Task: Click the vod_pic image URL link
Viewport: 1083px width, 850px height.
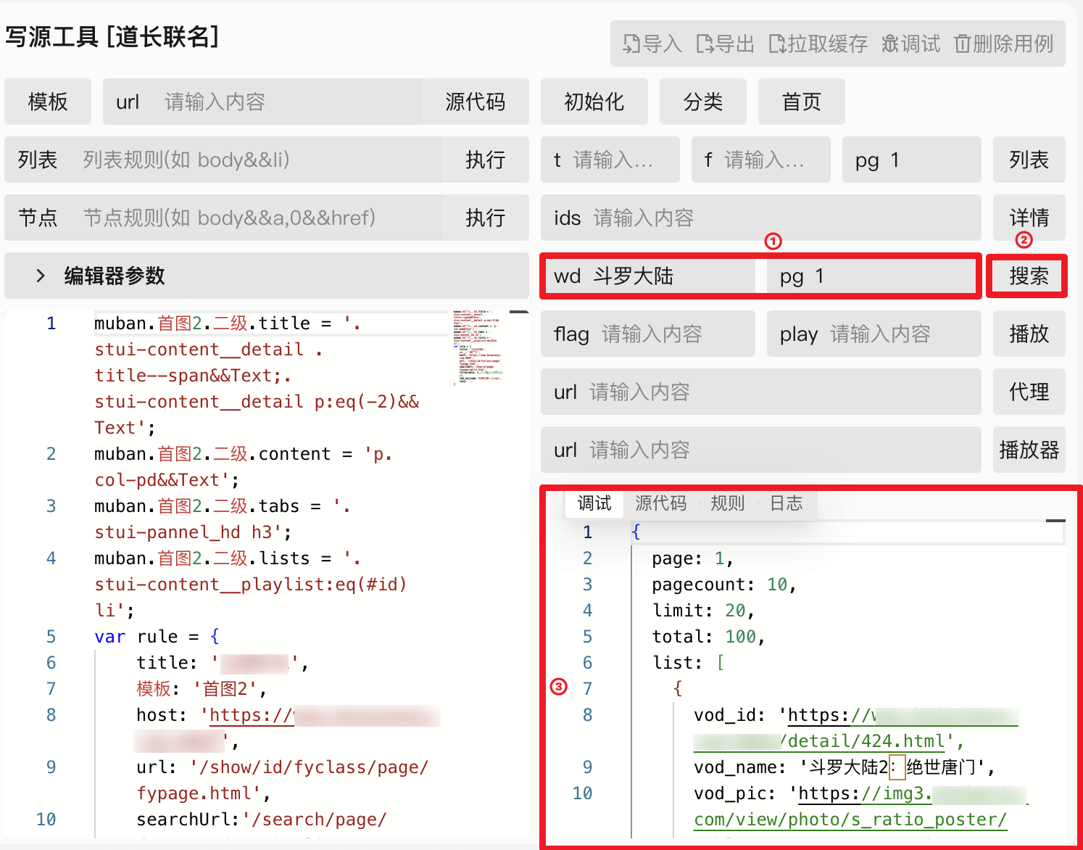Action: [x=861, y=806]
